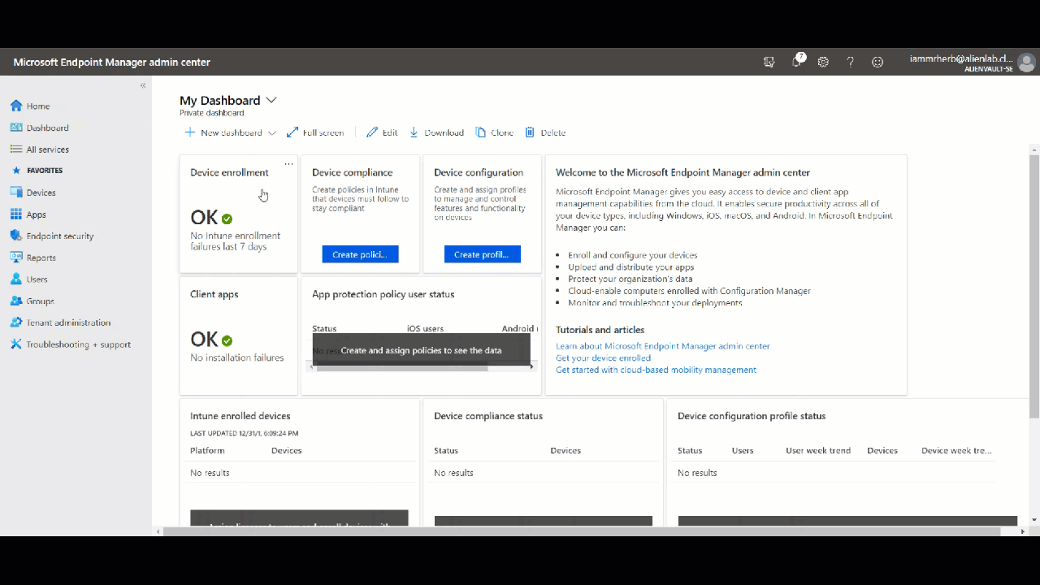Click the Edit pencil icon
The width and height of the screenshot is (1040, 585).
coord(372,132)
